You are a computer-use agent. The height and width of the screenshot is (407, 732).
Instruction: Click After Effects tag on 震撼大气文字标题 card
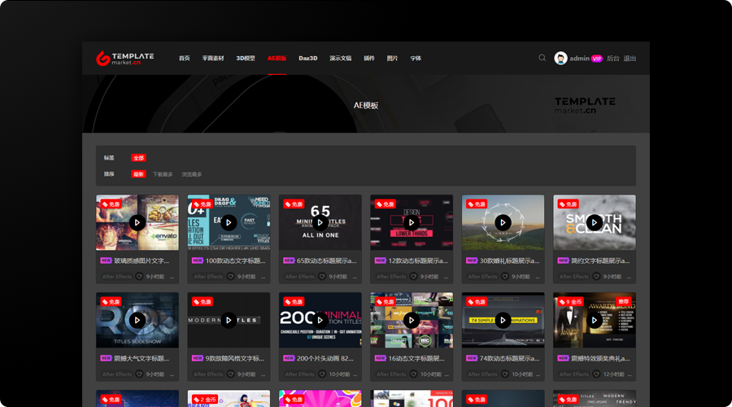[x=116, y=374]
